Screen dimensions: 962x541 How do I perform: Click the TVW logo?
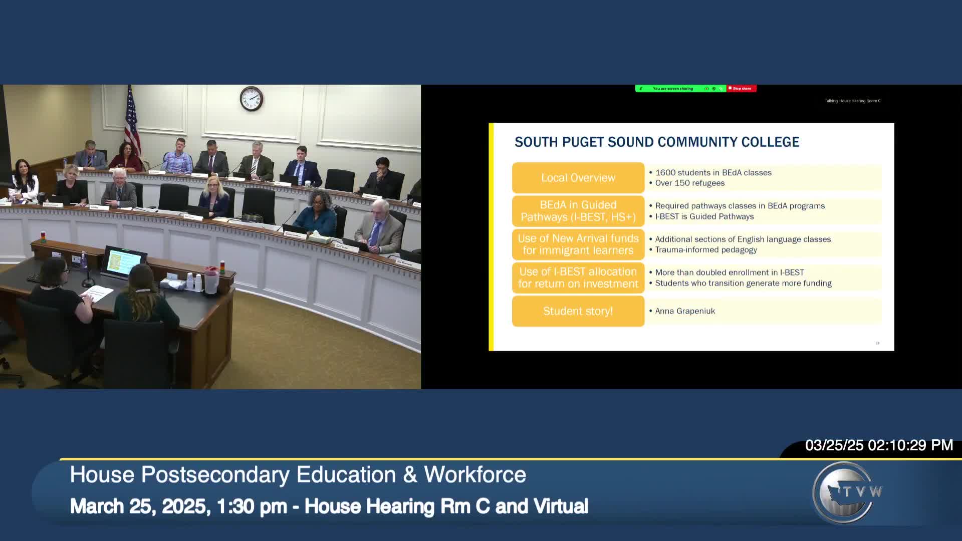(x=848, y=492)
